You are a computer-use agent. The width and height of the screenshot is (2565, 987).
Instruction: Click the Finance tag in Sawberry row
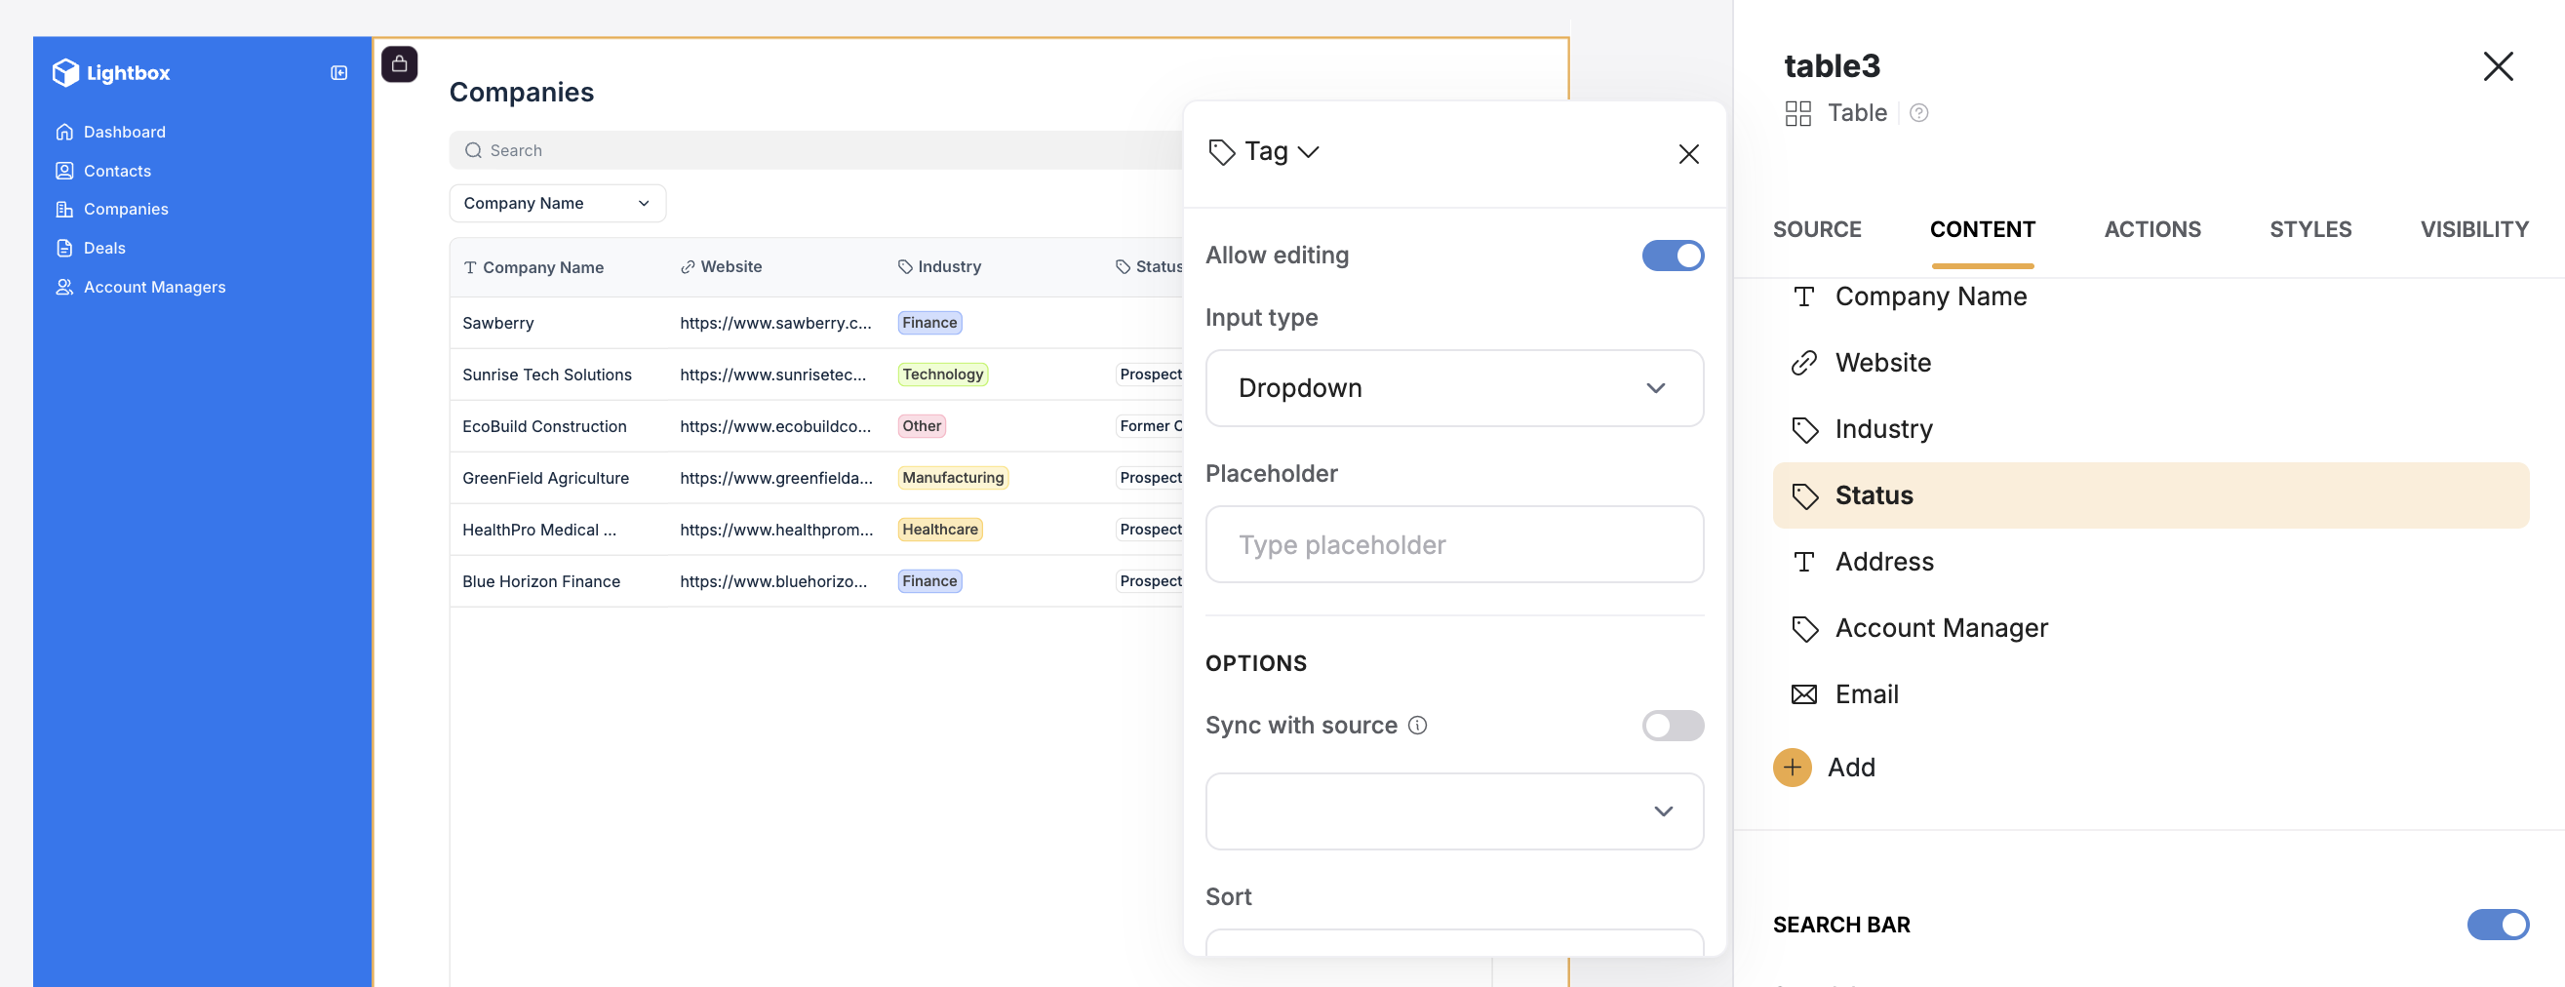[929, 323]
